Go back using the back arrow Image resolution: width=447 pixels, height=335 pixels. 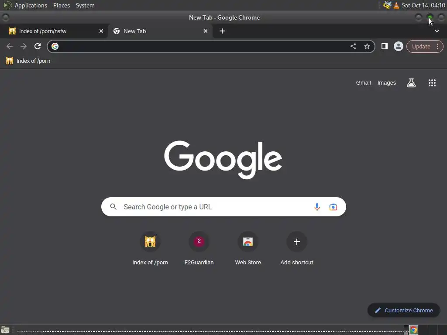[x=10, y=46]
